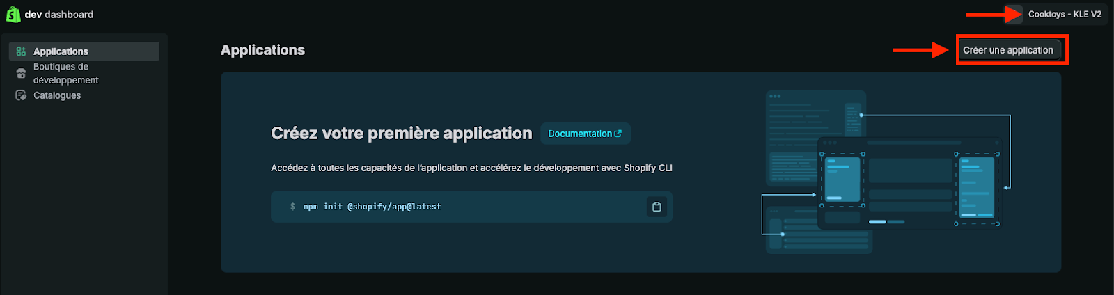This screenshot has width=1114, height=295.
Task: Click the Créez votre première application heading
Action: [401, 134]
